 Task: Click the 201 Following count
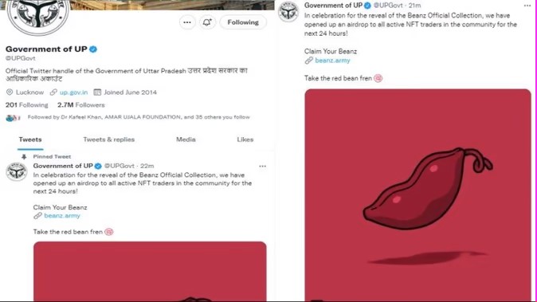(x=27, y=104)
